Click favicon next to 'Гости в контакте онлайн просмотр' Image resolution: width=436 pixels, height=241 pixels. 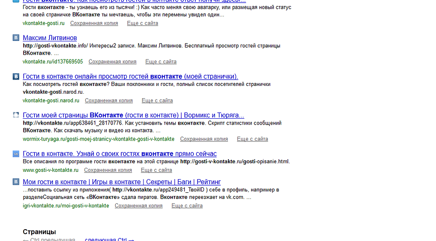point(16,76)
